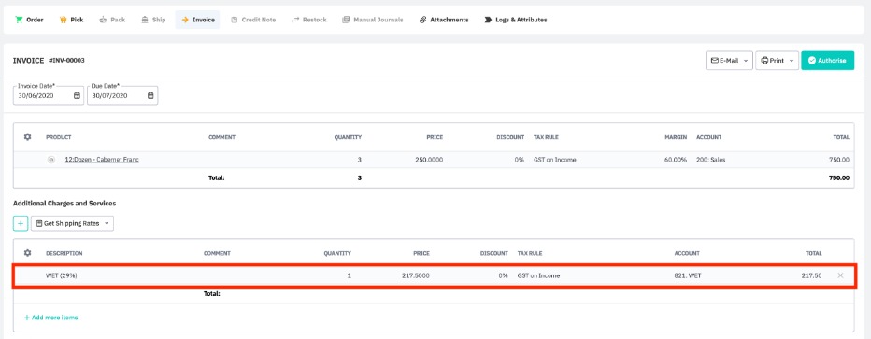This screenshot has height=339, width=871.
Task: Switch to the Order tab
Action: point(29,20)
